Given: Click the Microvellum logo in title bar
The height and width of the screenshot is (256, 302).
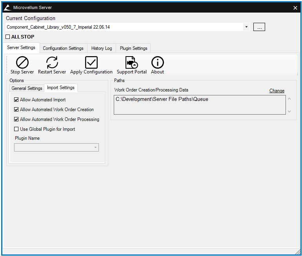Looking at the screenshot, I should tap(7, 7).
